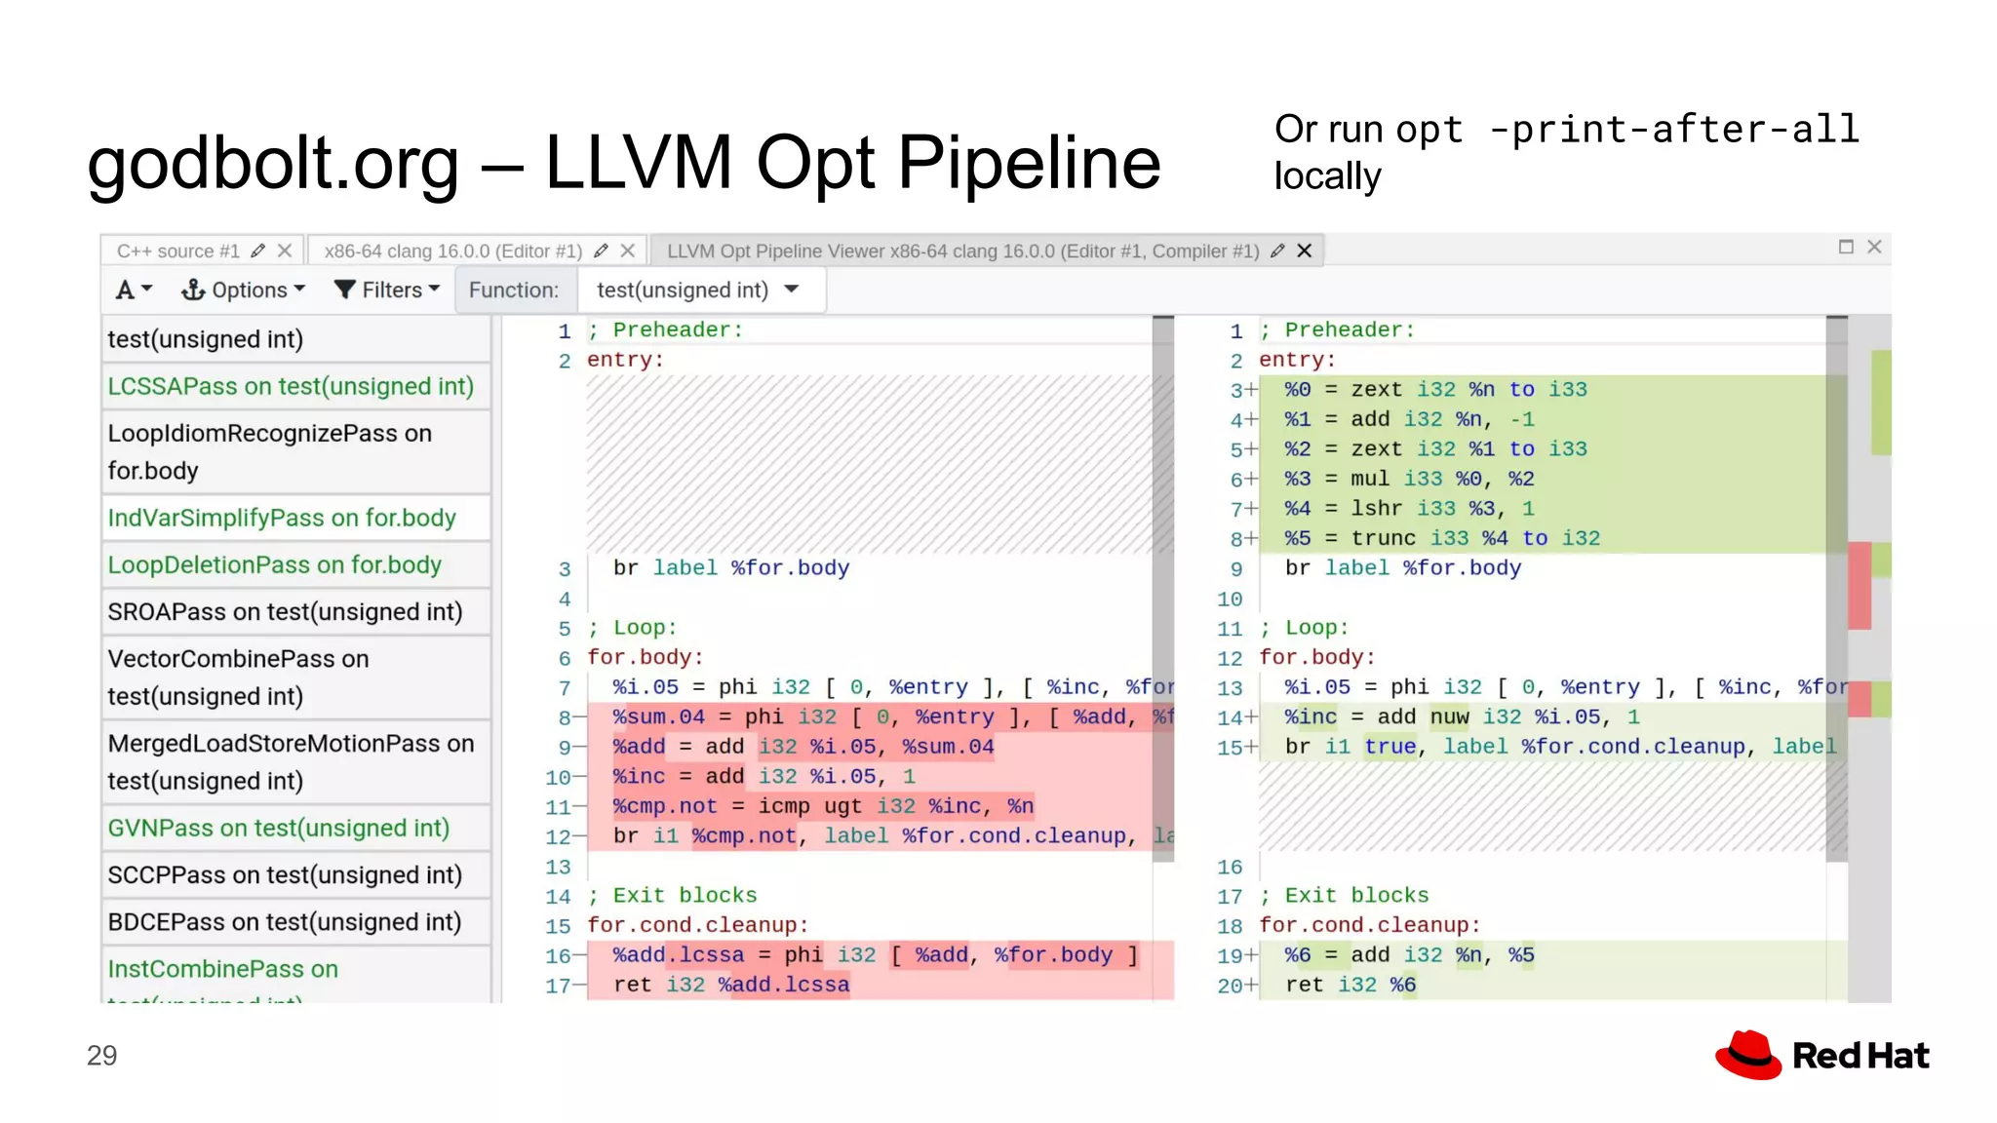Select LCSSAPass on test(unsigned int)
Screen dimensions: 1997x1123
[296, 386]
